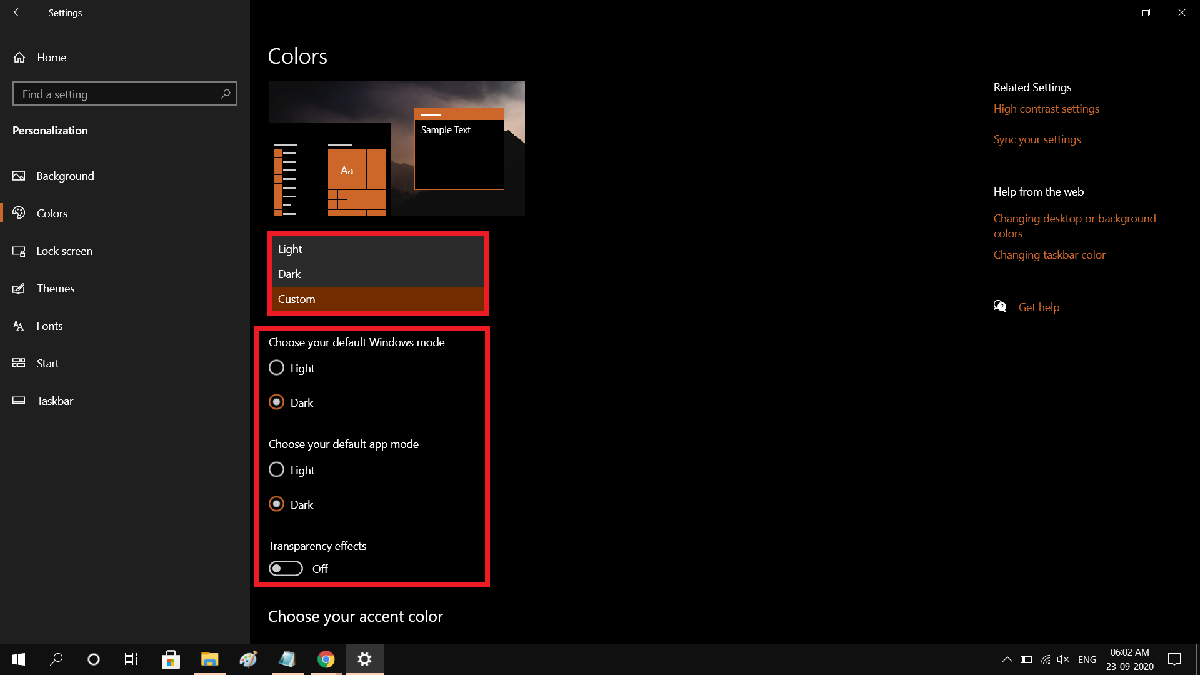Open Taskbar personalization settings

click(54, 401)
